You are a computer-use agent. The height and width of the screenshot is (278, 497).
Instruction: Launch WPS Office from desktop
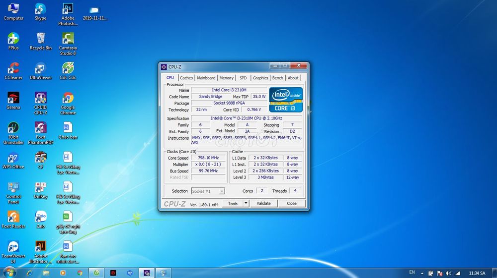(x=13, y=160)
